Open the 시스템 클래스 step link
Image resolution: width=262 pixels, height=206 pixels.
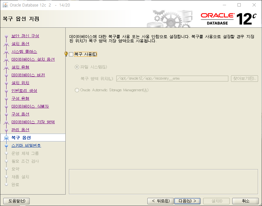[x=24, y=51]
